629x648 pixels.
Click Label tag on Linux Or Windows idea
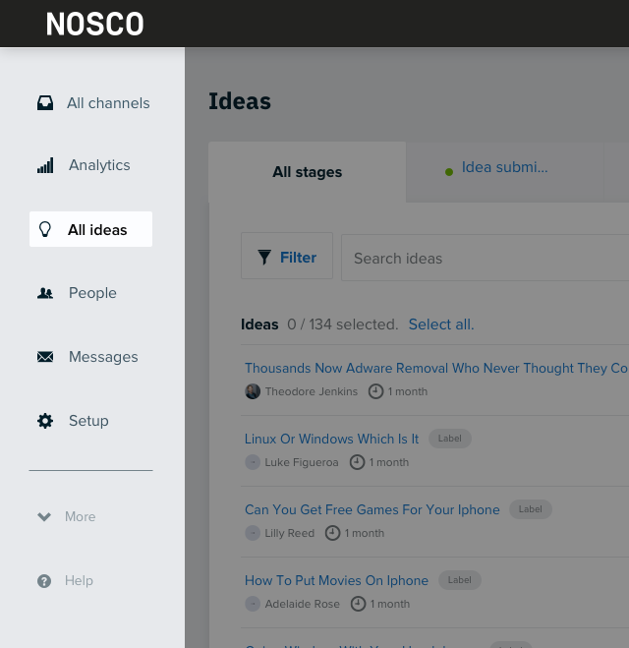click(x=450, y=439)
